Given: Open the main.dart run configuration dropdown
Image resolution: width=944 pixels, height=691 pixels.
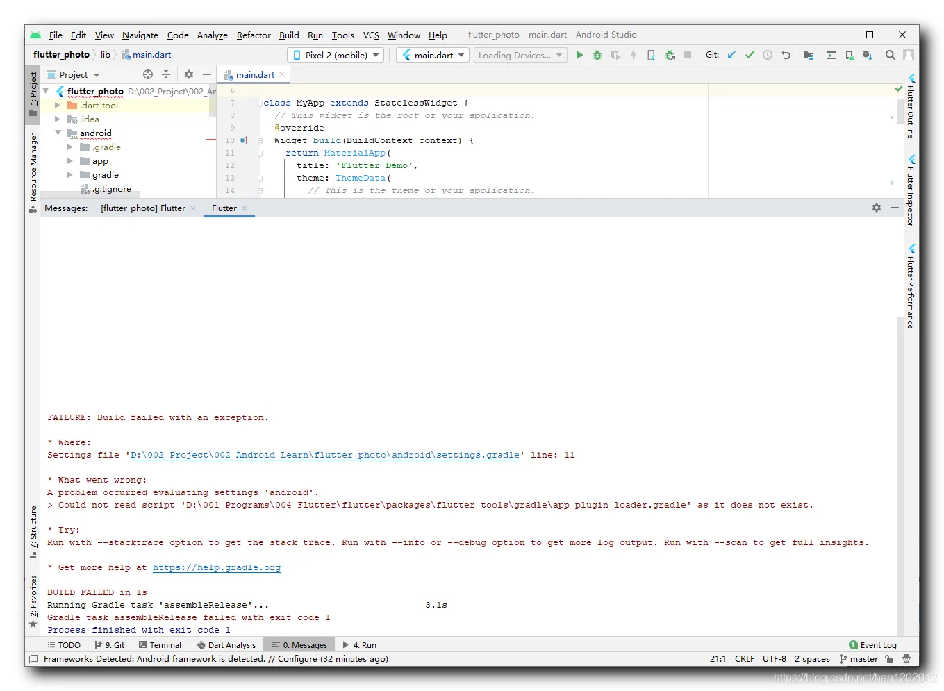Looking at the screenshot, I should coord(433,55).
